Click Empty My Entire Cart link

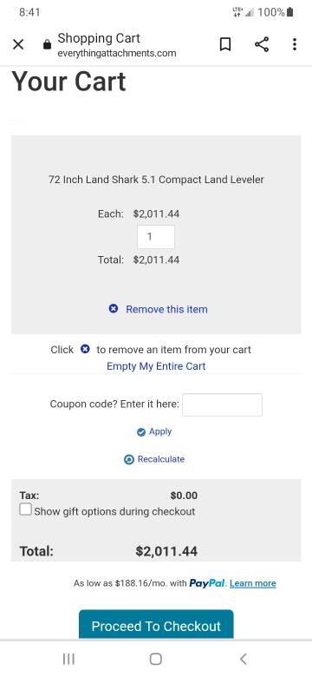tap(156, 366)
